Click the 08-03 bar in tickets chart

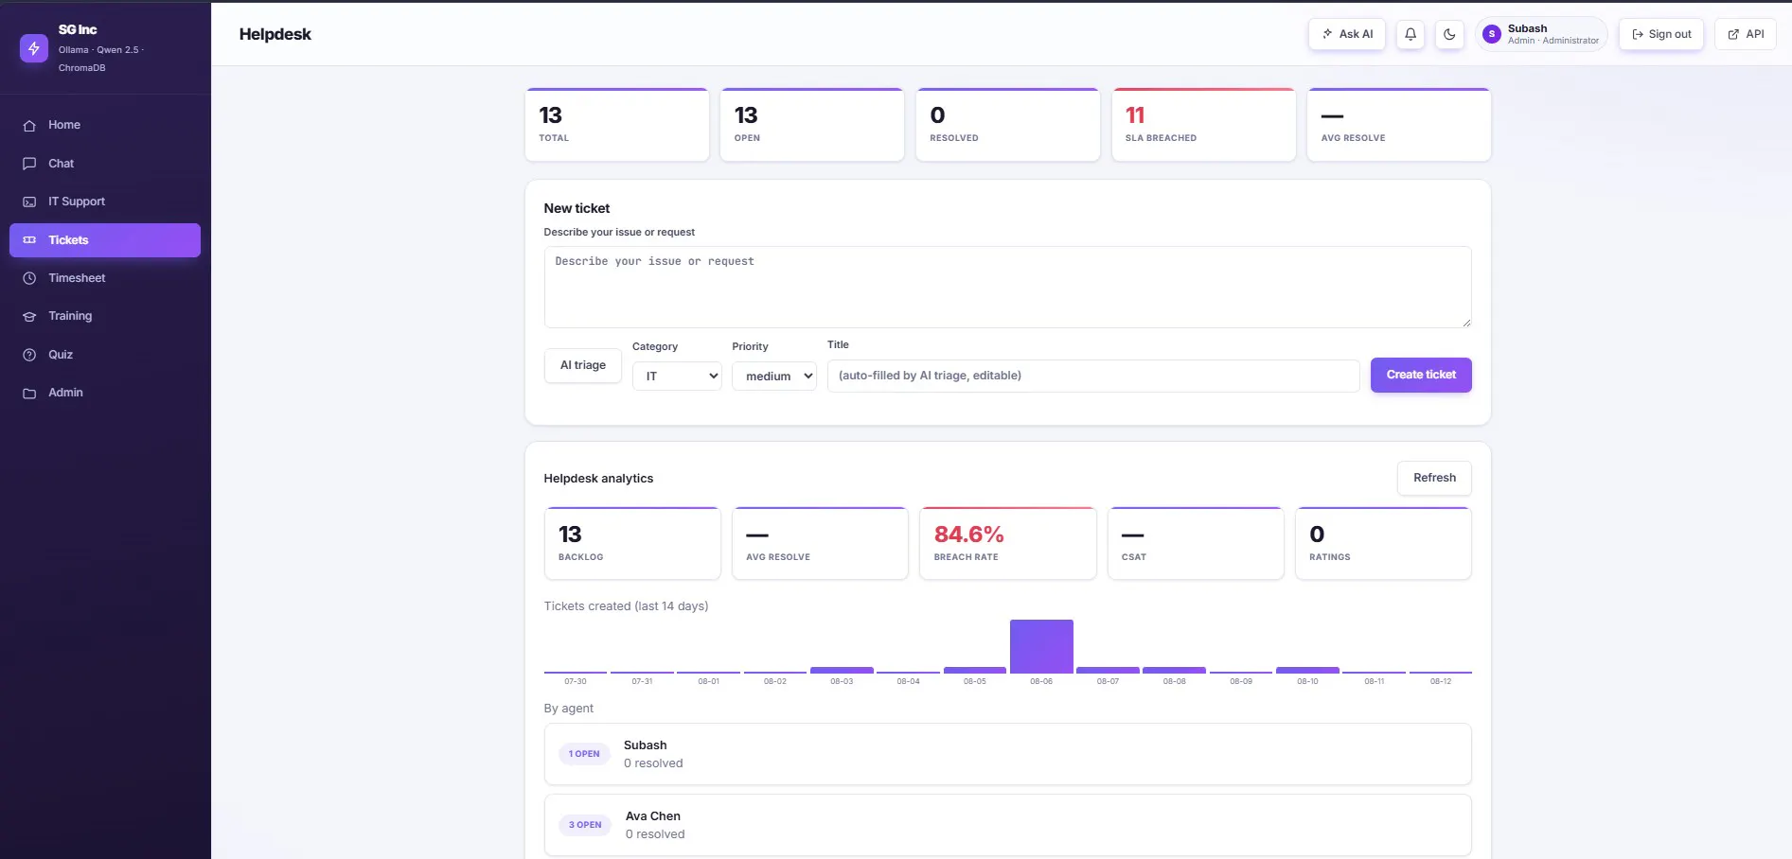tap(842, 670)
